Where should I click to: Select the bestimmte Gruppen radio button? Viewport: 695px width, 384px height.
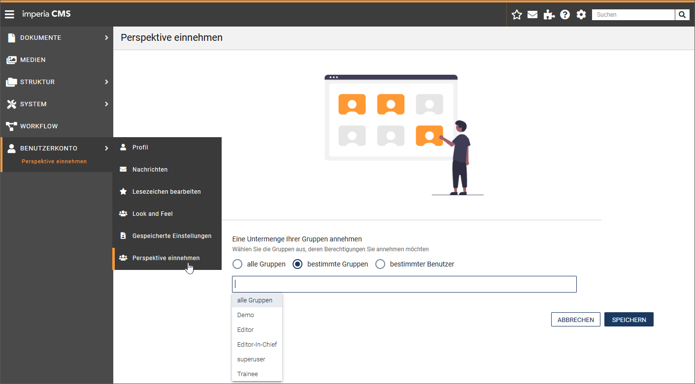click(x=298, y=264)
